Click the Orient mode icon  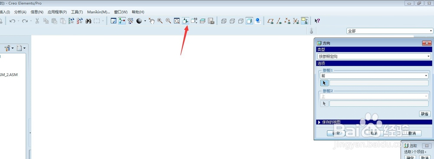click(x=130, y=21)
